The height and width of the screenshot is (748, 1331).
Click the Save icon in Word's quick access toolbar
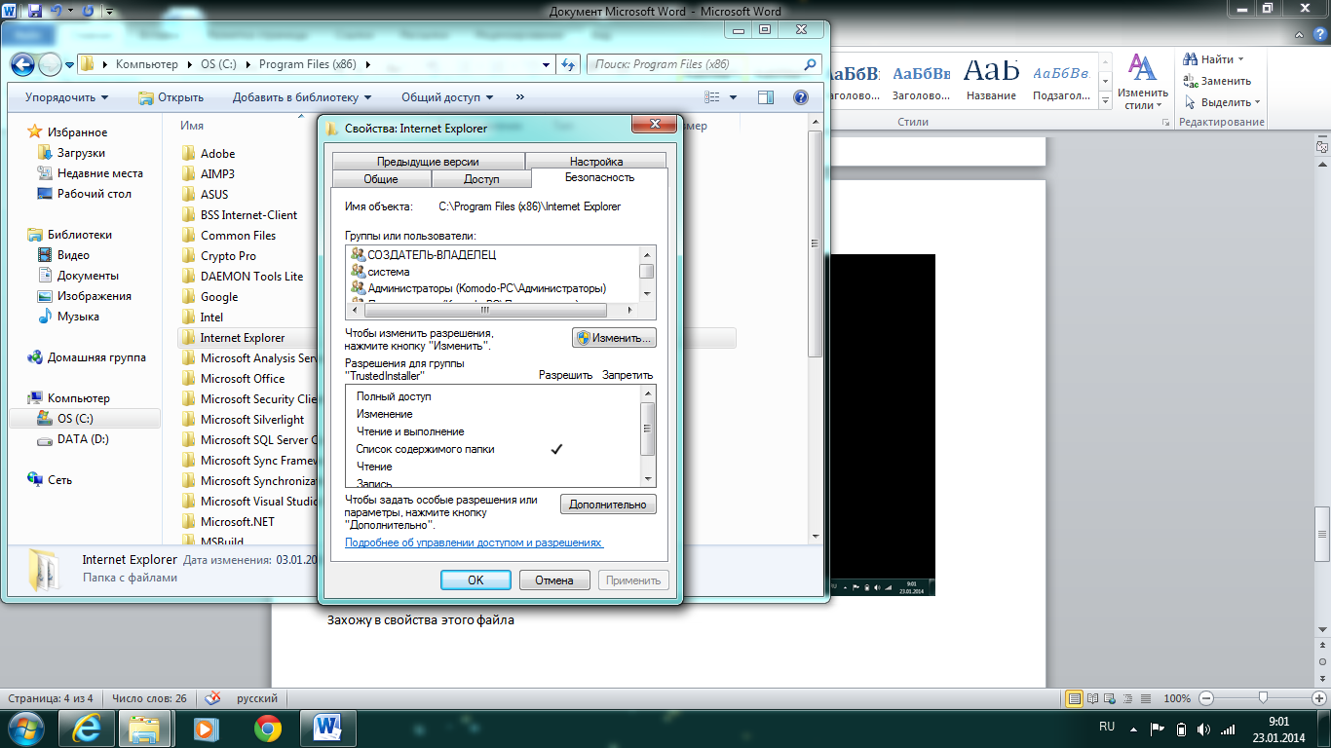coord(35,11)
